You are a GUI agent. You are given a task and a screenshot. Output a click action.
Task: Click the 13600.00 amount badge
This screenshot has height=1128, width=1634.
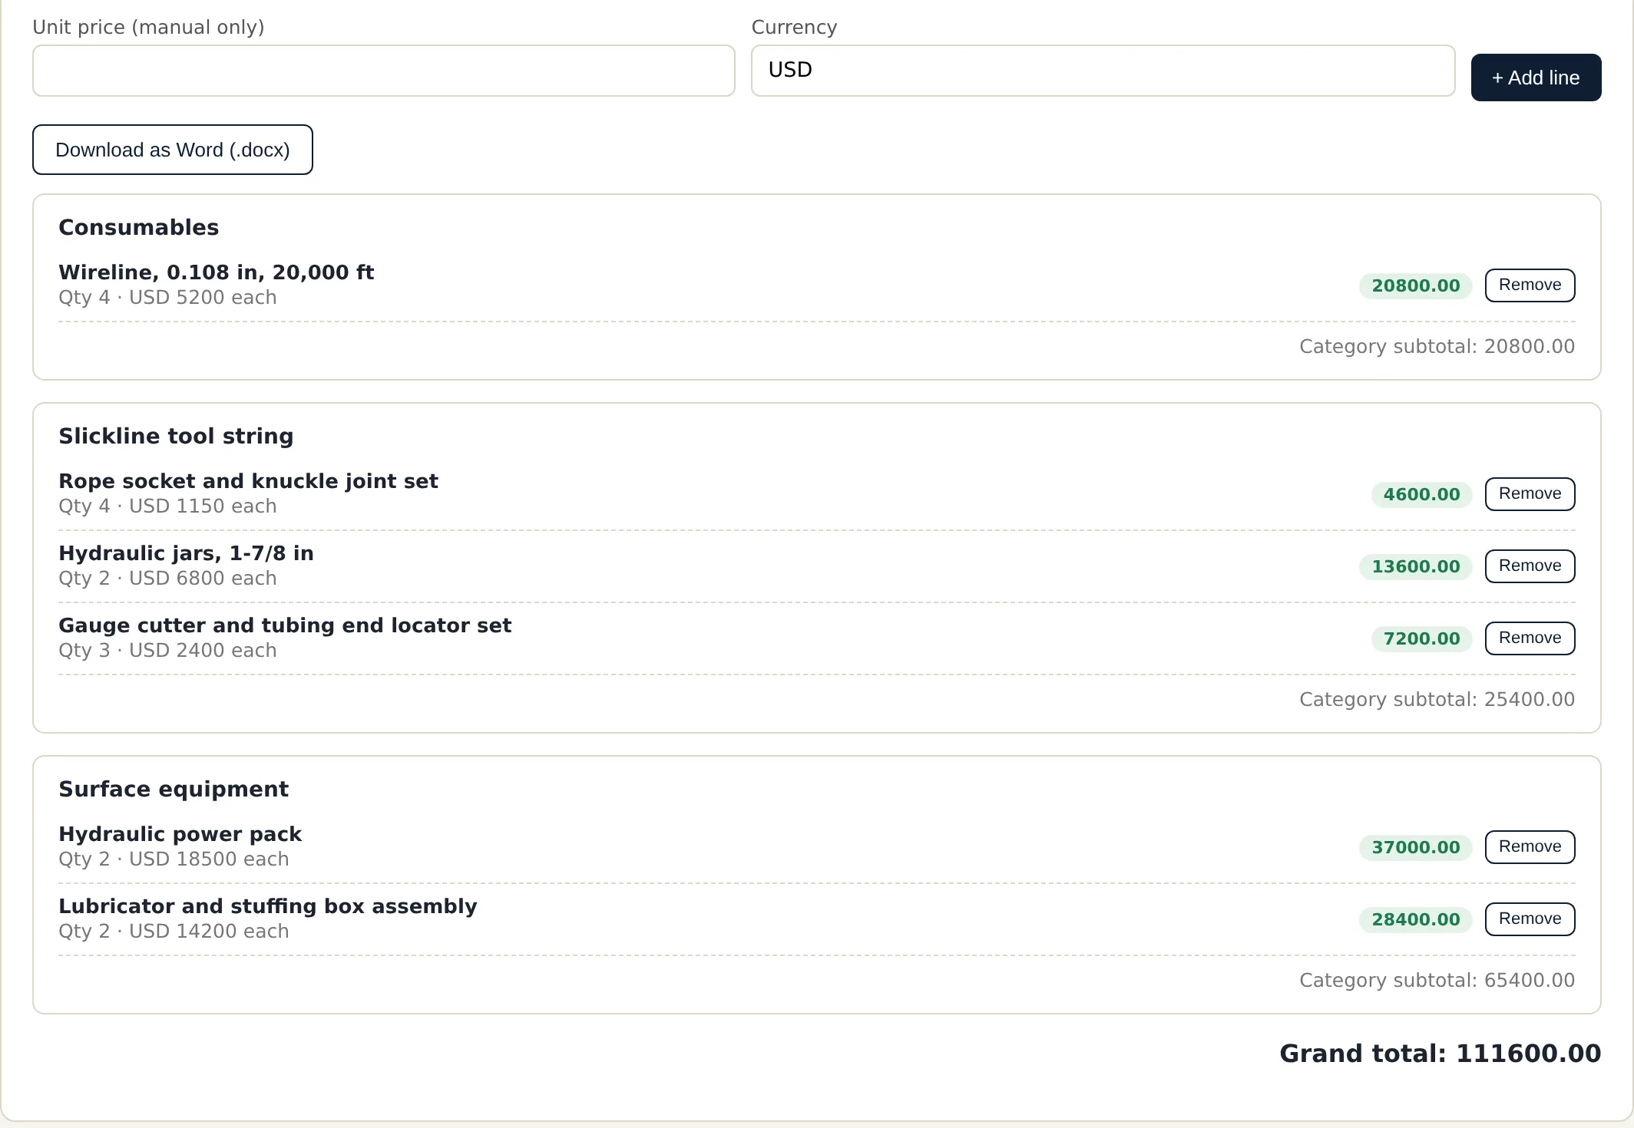[1416, 566]
